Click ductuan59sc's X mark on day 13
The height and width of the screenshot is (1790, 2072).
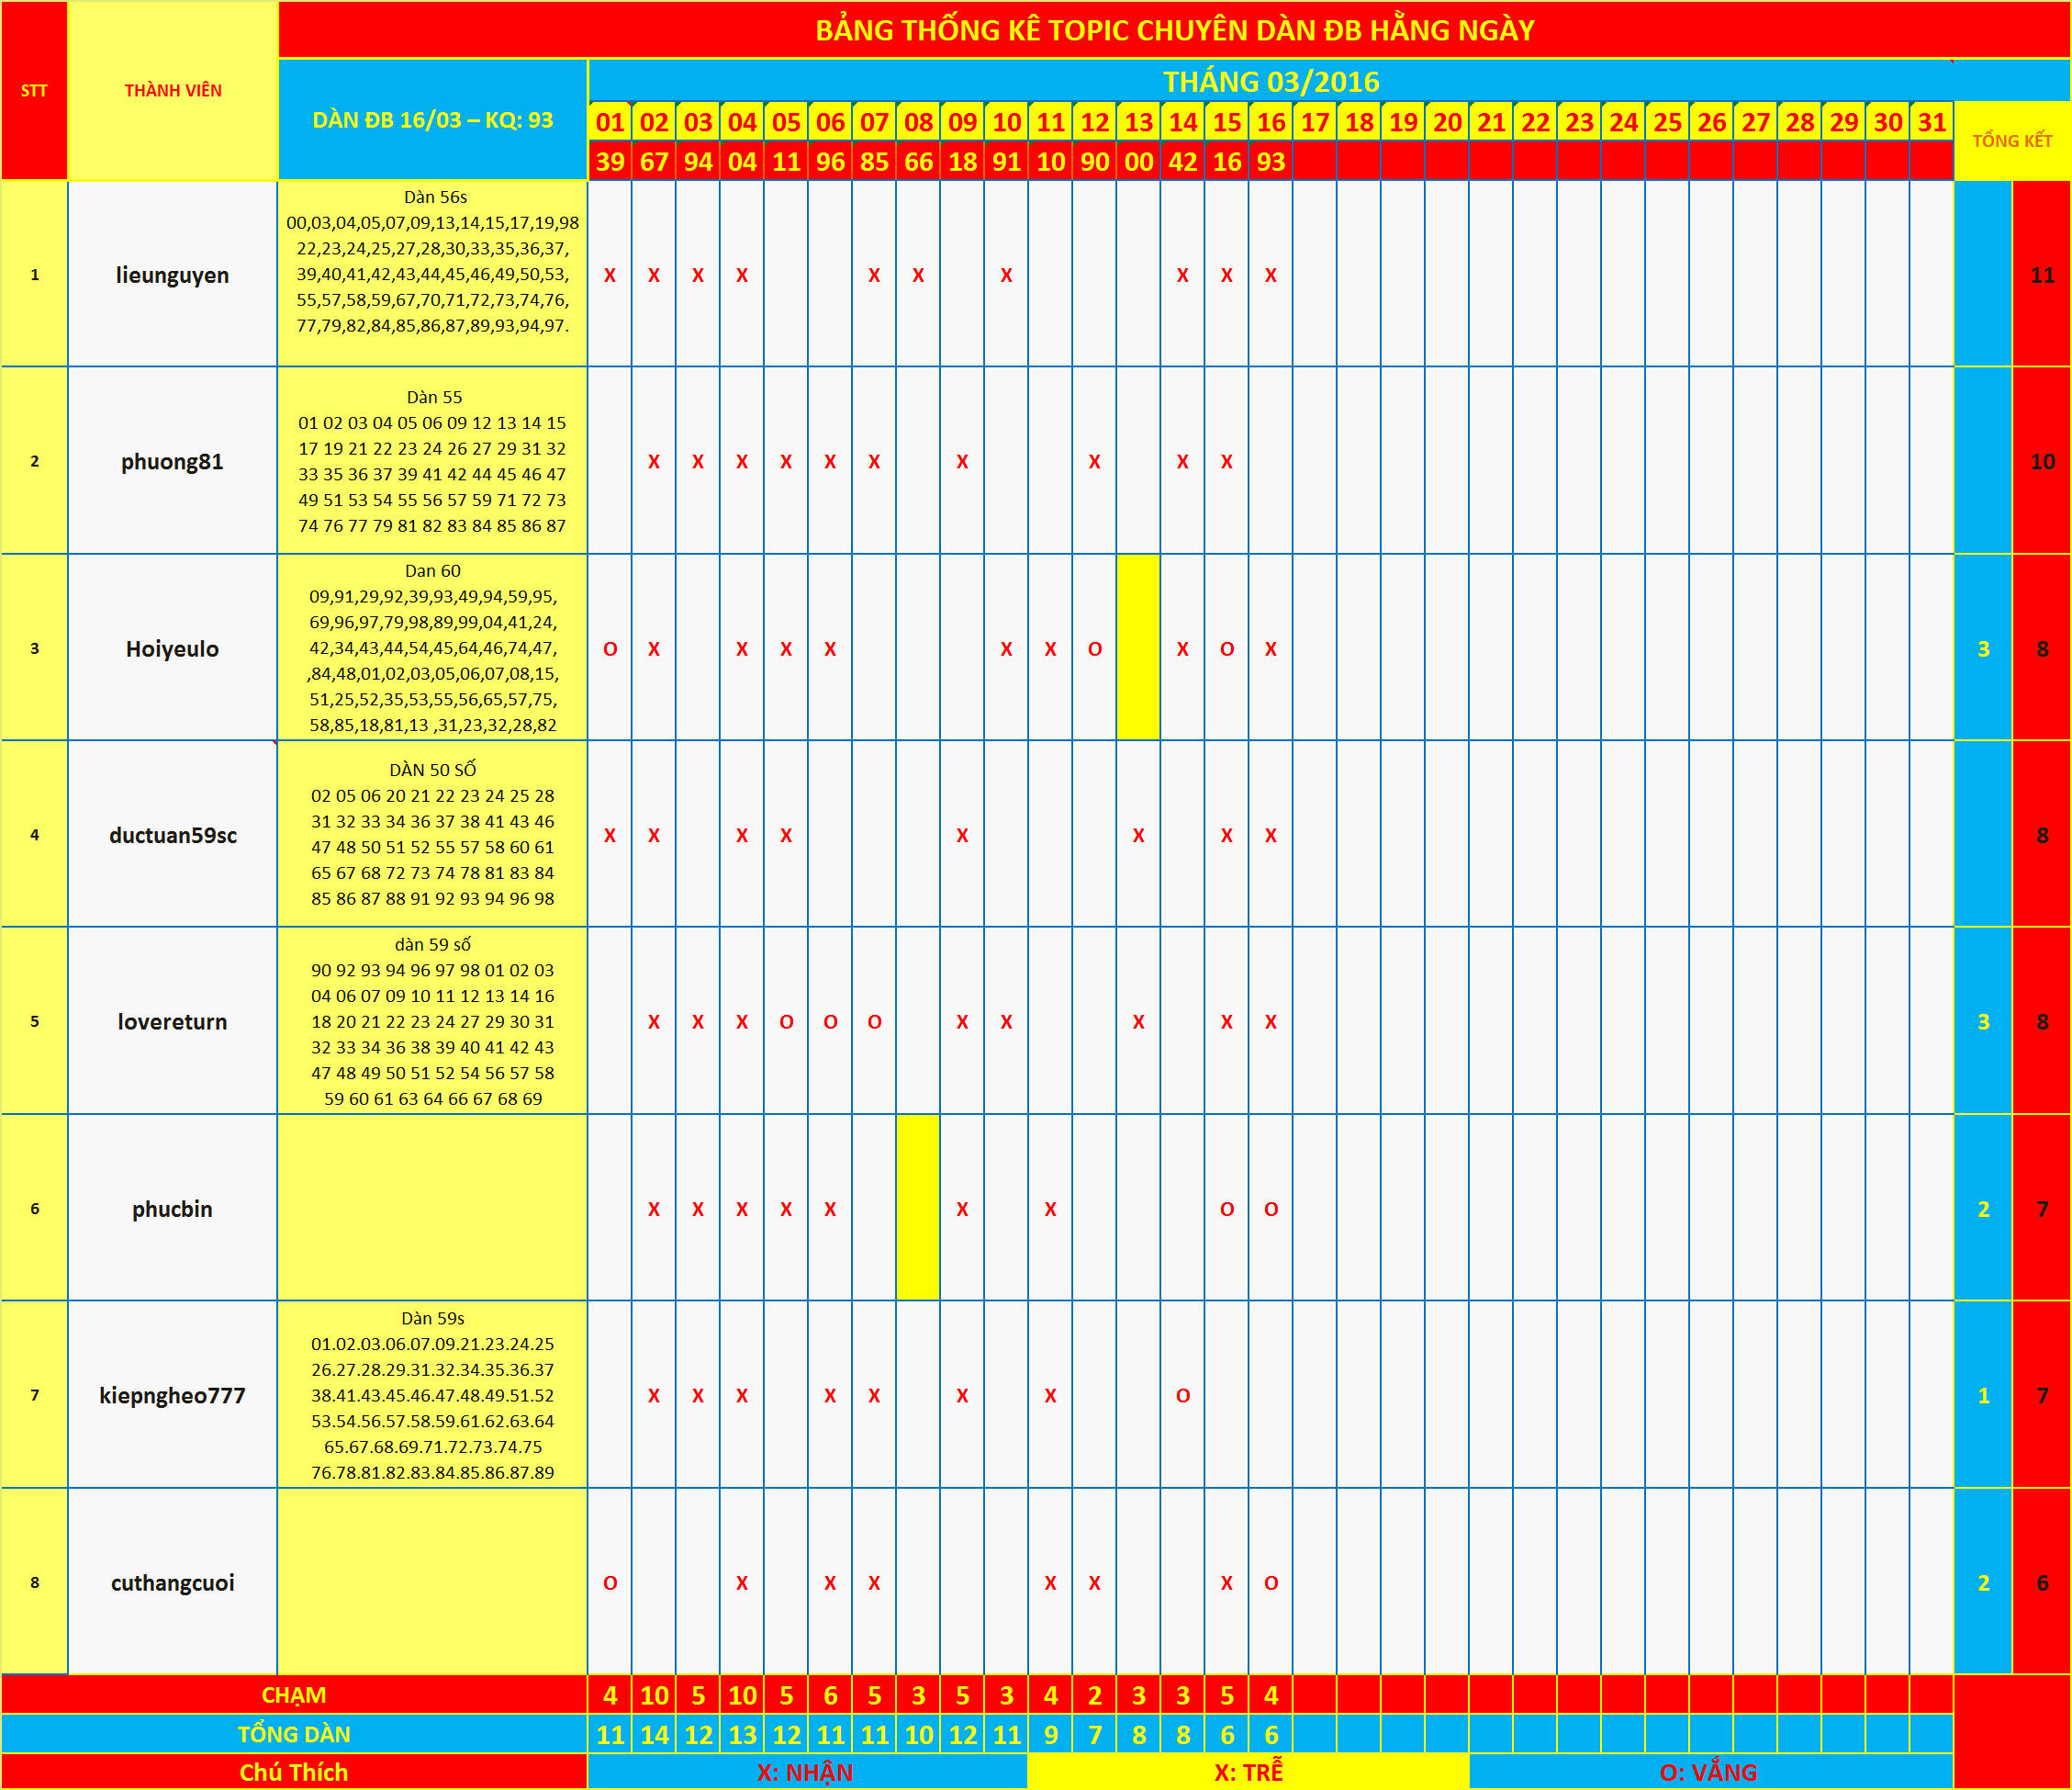click(1139, 836)
